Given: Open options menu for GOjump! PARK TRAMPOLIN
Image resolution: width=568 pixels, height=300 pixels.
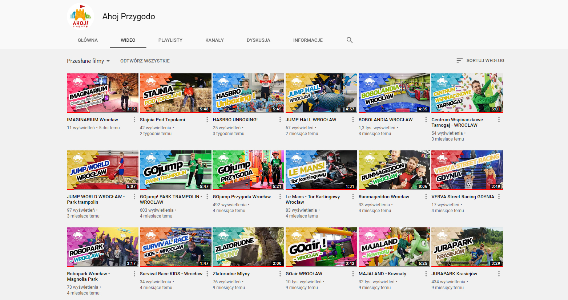Looking at the screenshot, I should pyautogui.click(x=207, y=196).
